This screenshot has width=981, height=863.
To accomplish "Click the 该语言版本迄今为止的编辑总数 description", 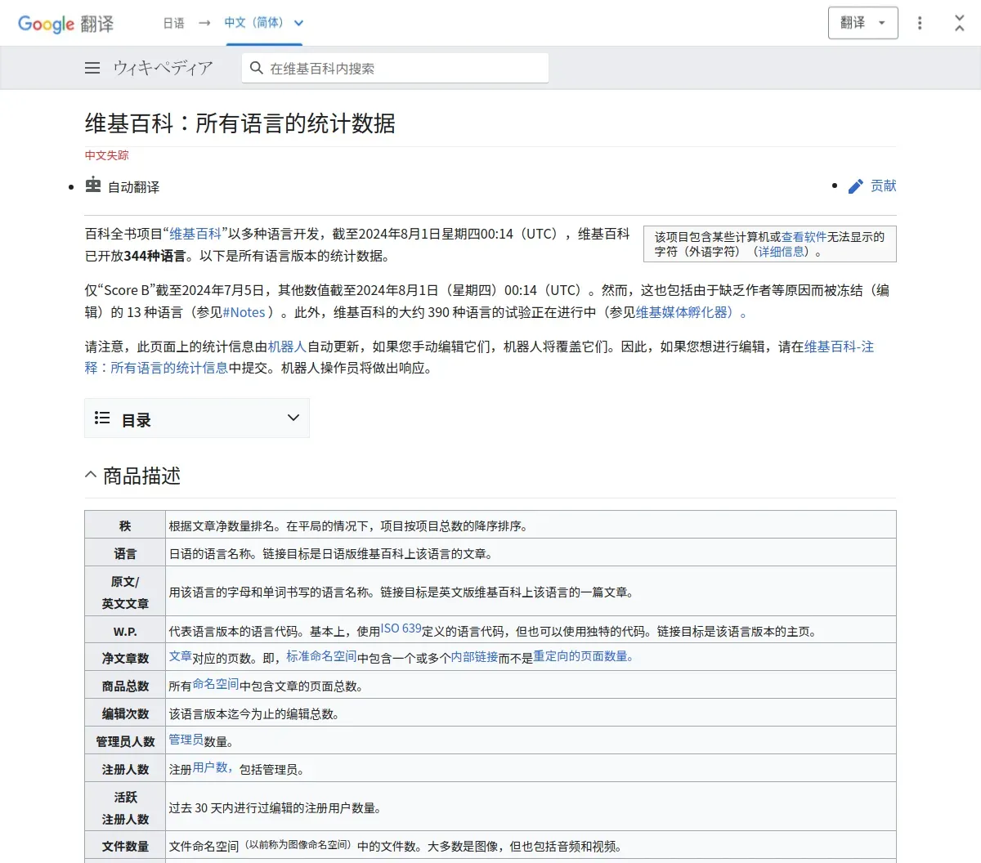I will 254,714.
